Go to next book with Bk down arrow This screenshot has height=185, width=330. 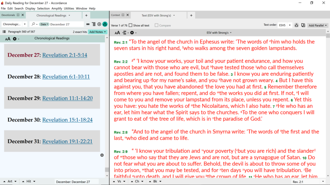pyautogui.click(x=160, y=181)
